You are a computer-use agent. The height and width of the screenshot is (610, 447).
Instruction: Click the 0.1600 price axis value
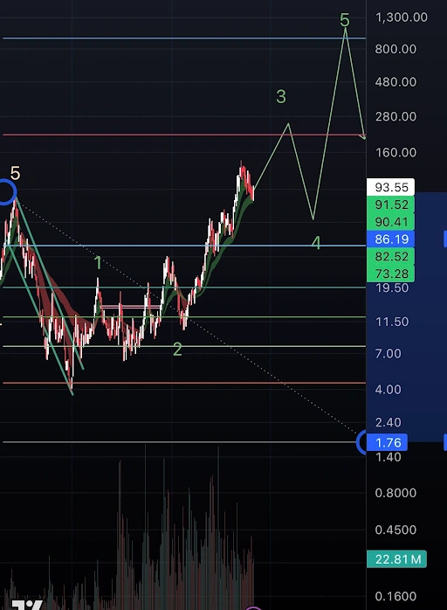pos(395,596)
